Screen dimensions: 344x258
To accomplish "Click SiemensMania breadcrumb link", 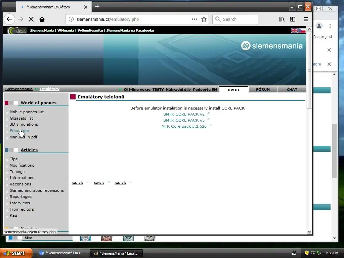I will coord(19,89).
